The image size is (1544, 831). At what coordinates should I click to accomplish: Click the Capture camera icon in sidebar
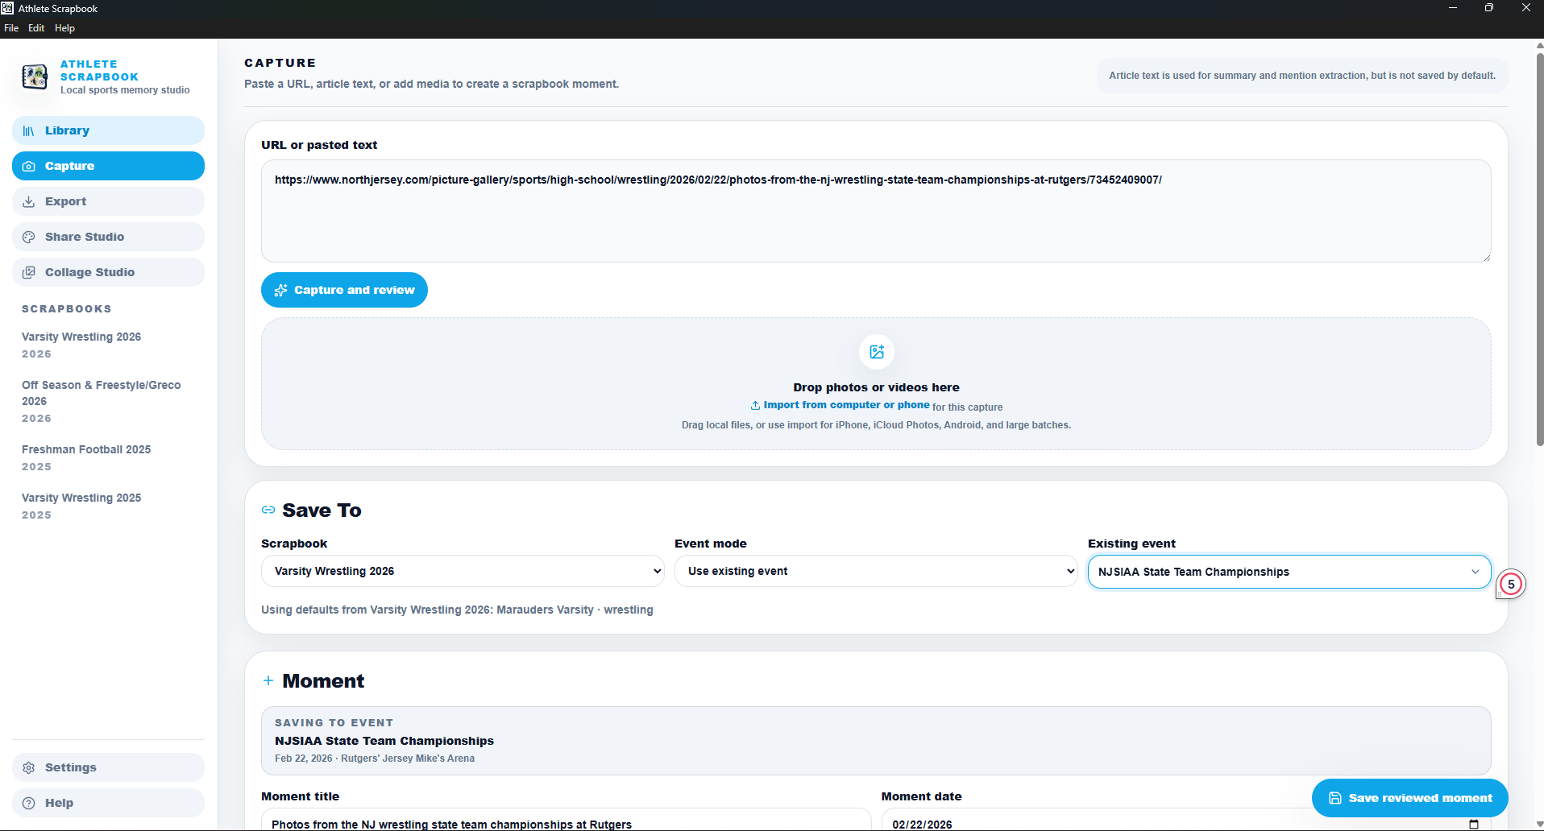pos(29,166)
